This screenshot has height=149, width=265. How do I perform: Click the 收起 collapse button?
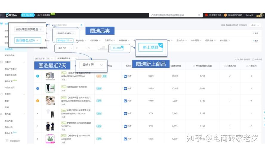click(255, 25)
